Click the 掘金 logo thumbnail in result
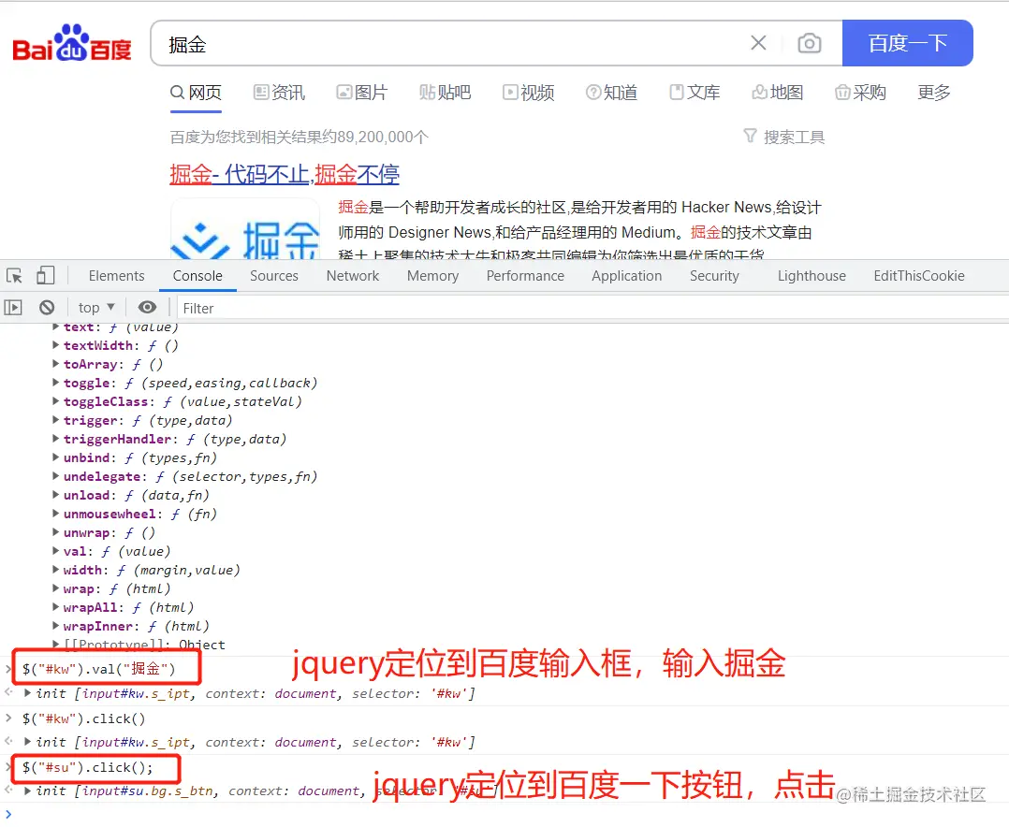Viewport: 1009px width, 827px height. (x=245, y=229)
